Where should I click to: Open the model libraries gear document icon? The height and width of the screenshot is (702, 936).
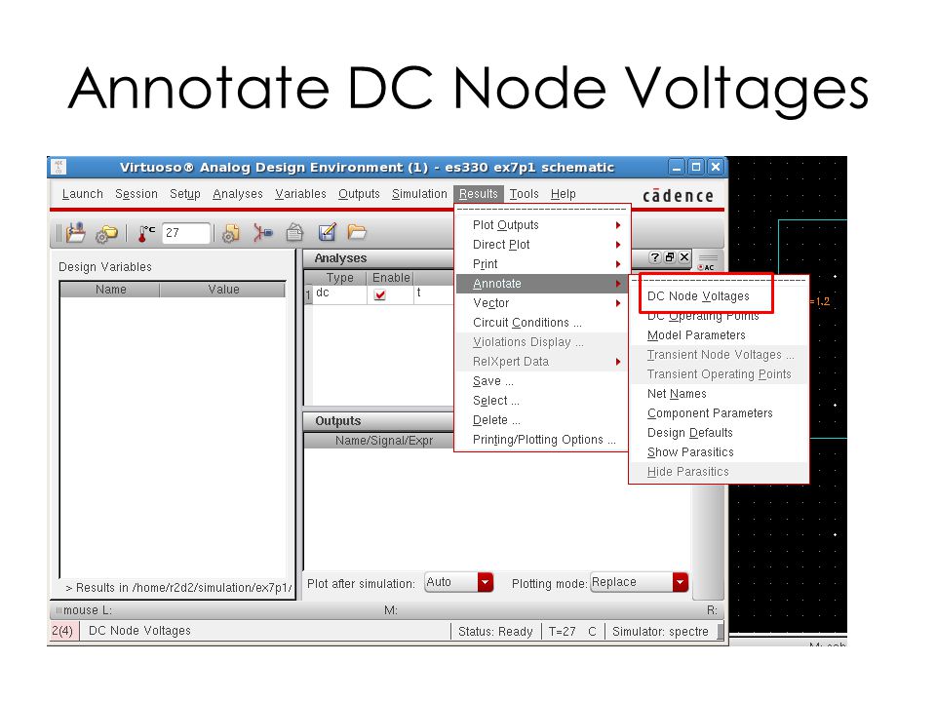pos(230,233)
